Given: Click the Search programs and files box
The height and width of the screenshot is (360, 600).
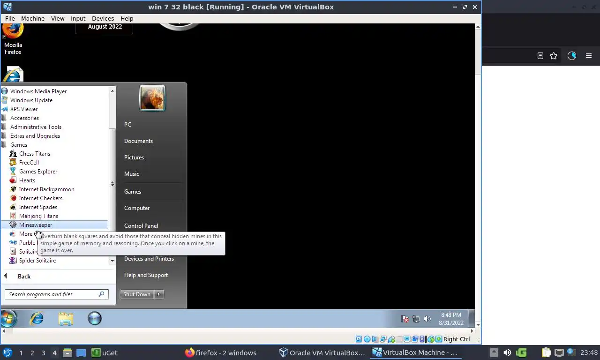Looking at the screenshot, I should [x=57, y=294].
